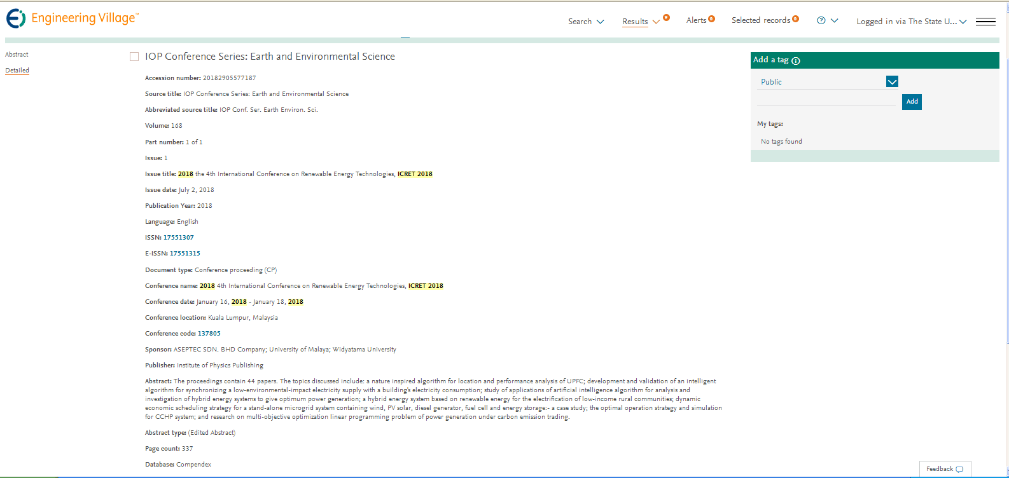
Task: Click the record title IOP Conference Series
Action: pyautogui.click(x=270, y=57)
